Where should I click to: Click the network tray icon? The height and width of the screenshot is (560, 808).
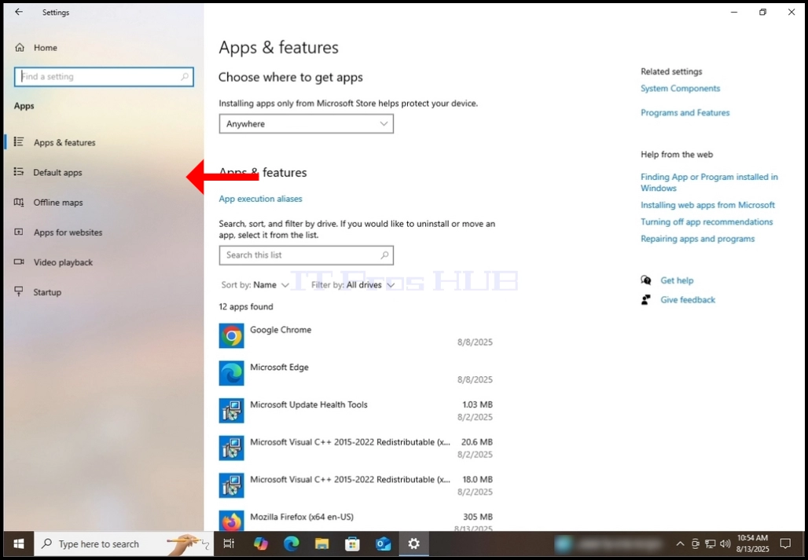[x=710, y=544]
